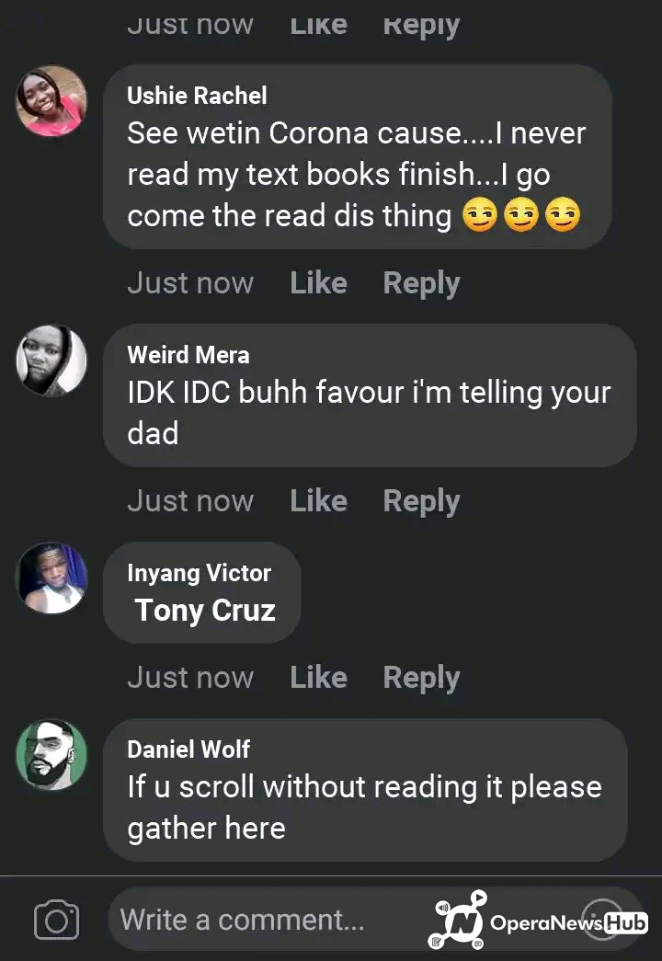662x961 pixels.
Task: Open the tagged Tony Cruz profile
Action: [205, 611]
